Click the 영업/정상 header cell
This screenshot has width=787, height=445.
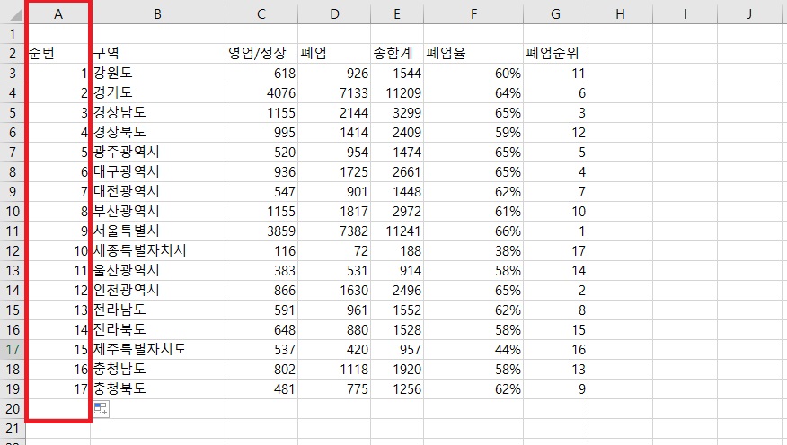(261, 54)
